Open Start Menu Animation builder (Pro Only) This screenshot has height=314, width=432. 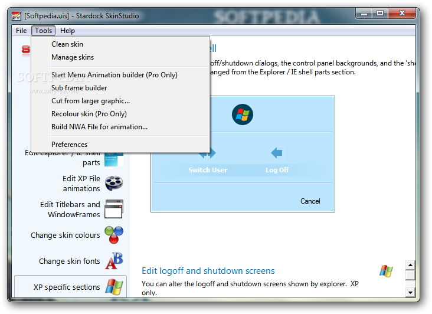[120, 74]
